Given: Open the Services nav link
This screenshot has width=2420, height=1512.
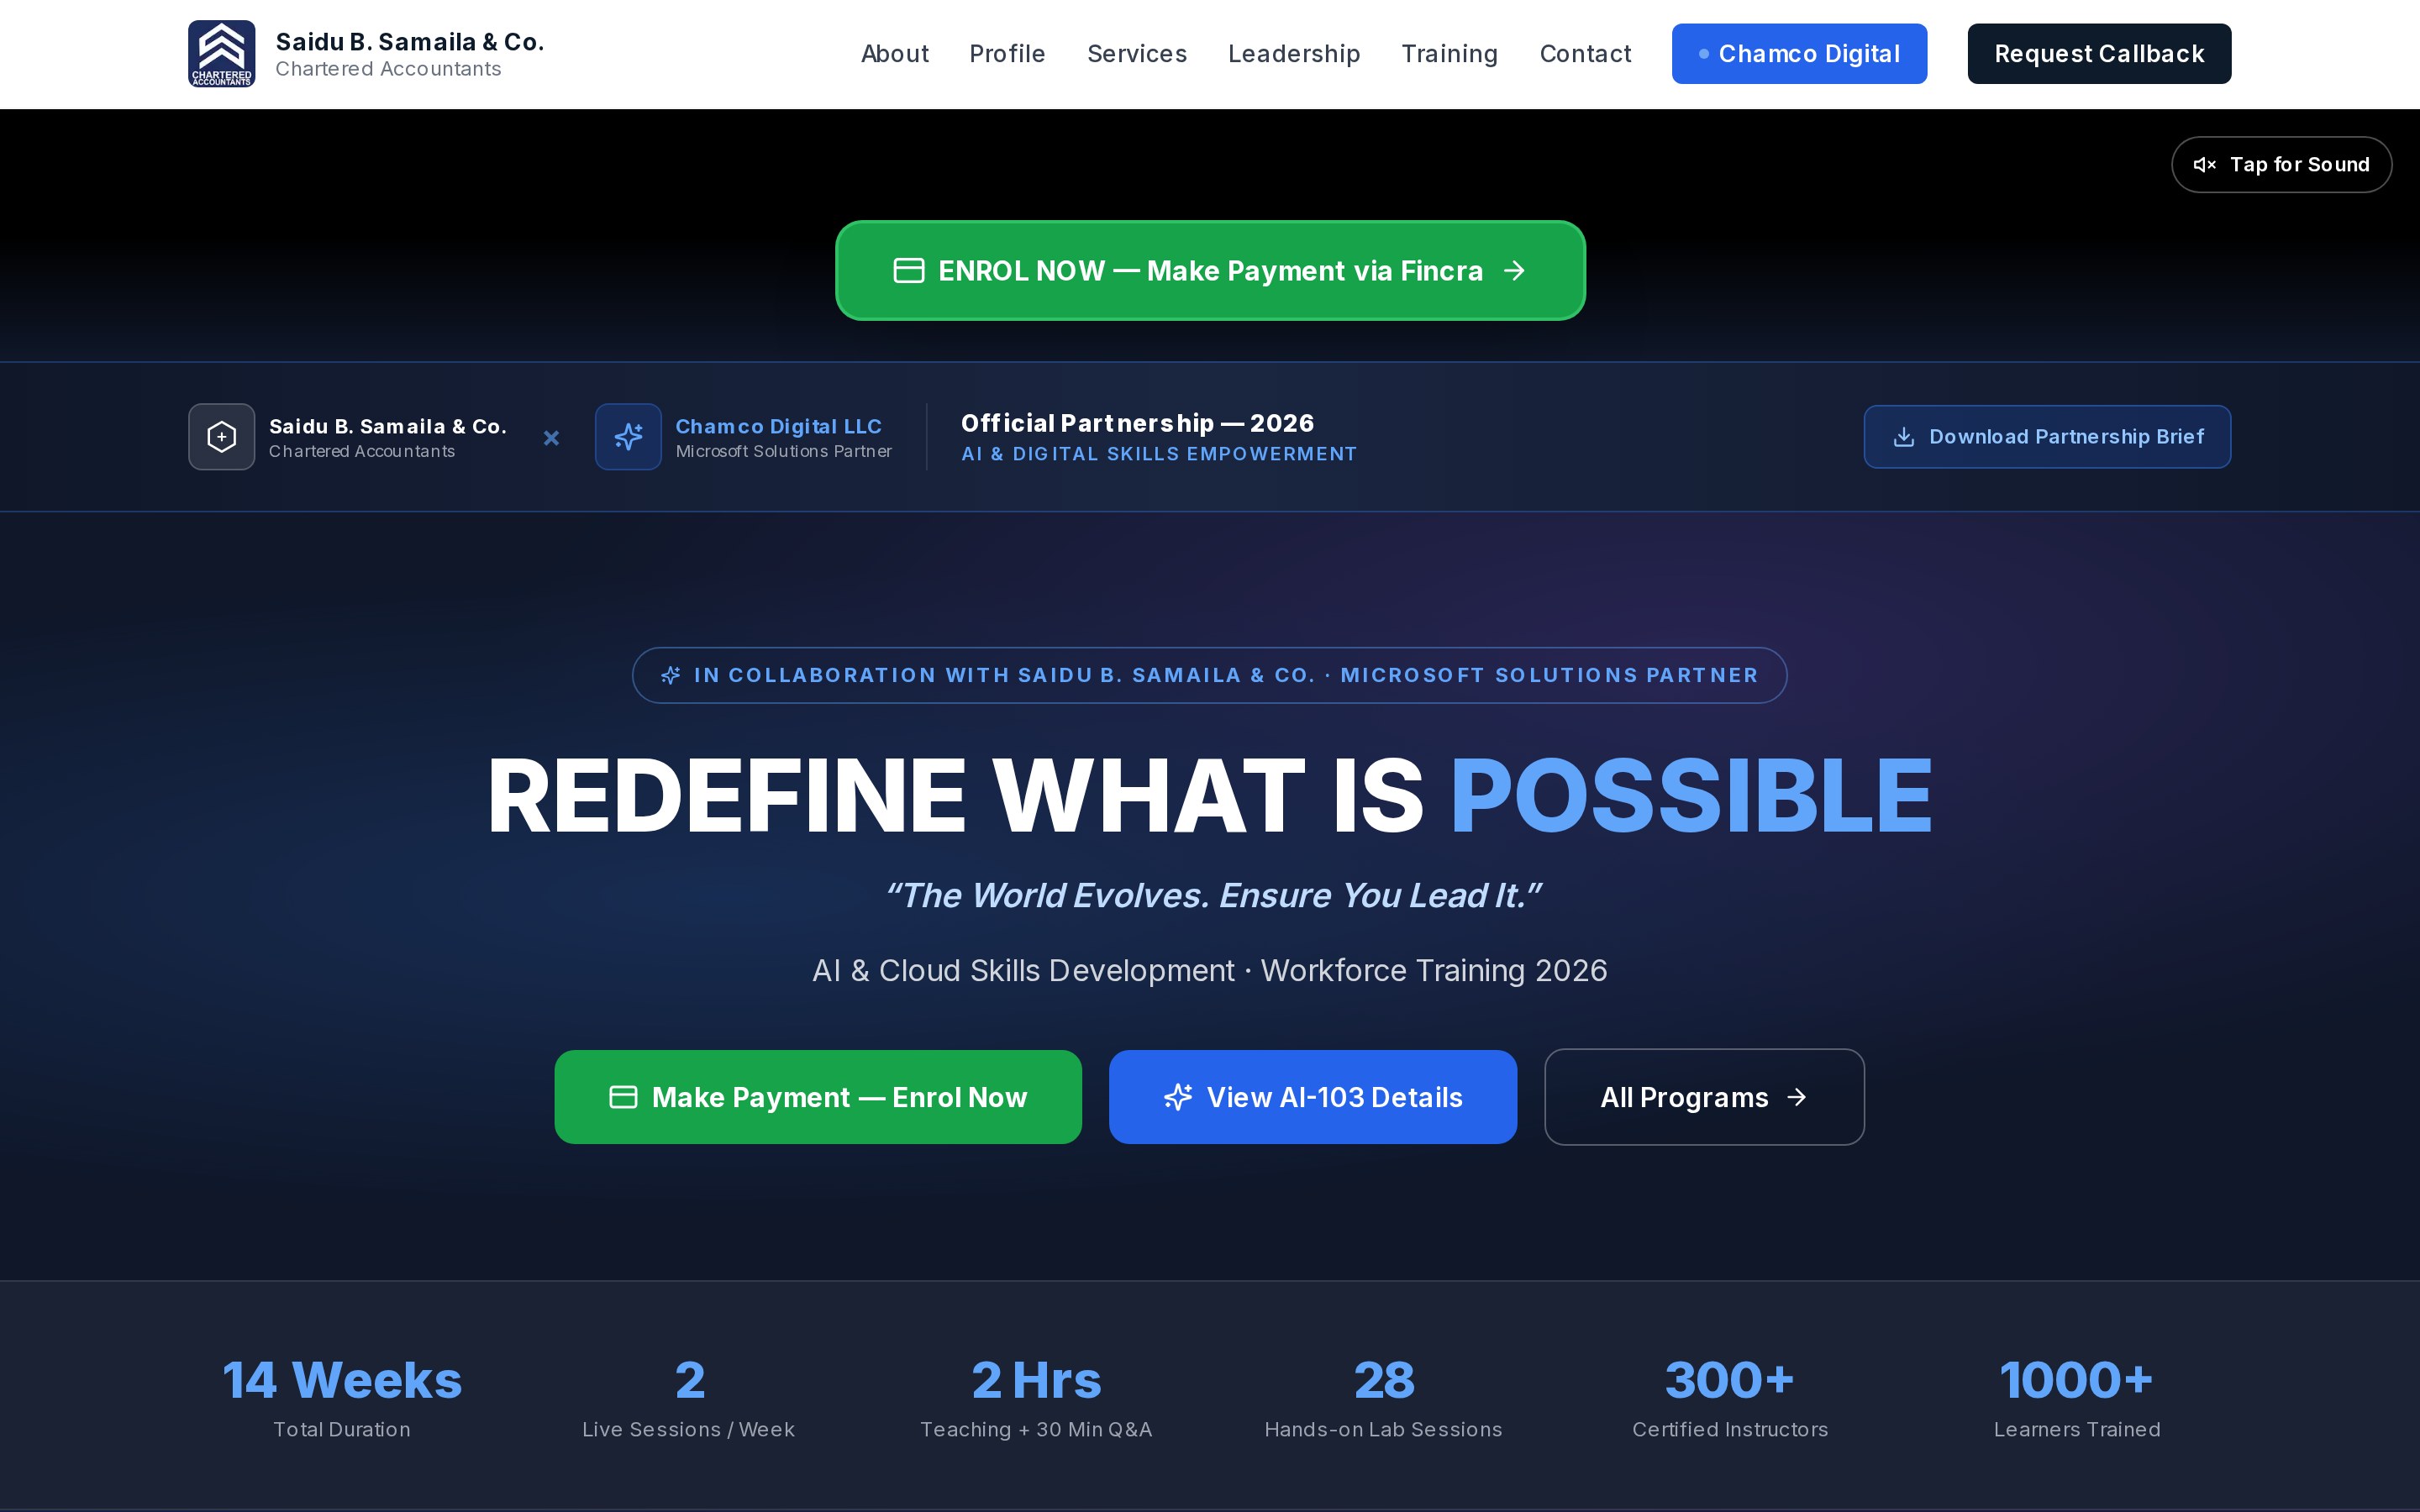Looking at the screenshot, I should (x=1137, y=54).
